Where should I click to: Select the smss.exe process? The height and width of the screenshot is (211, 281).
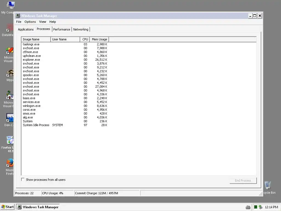pyautogui.click(x=65, y=113)
